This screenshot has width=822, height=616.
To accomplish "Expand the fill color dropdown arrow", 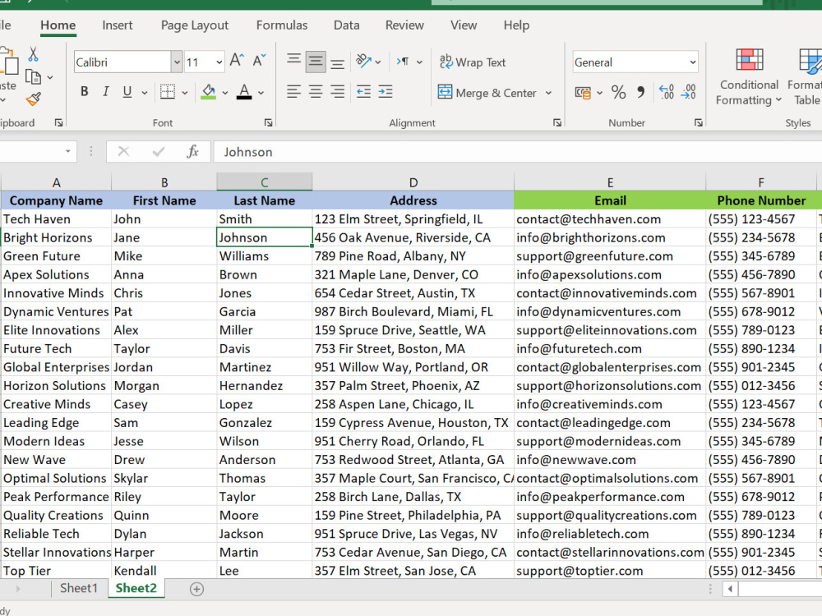I will (x=225, y=94).
